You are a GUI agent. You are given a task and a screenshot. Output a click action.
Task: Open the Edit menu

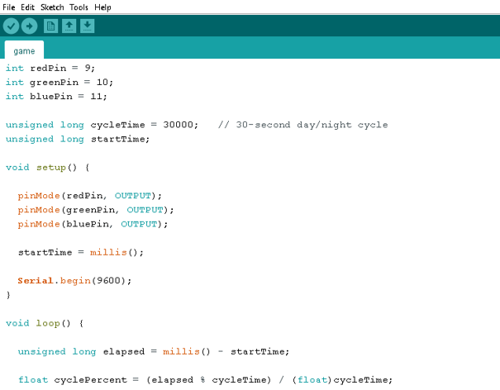27,7
